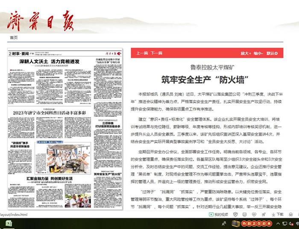Click the bottom photo on newspaper page

78,201
